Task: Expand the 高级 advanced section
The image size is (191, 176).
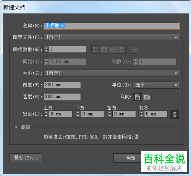Action: (x=16, y=127)
